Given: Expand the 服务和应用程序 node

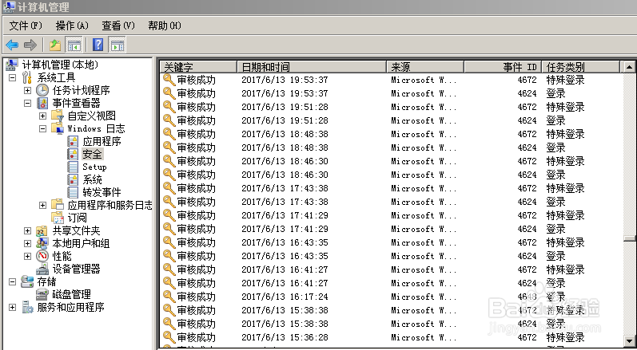Looking at the screenshot, I should (x=12, y=308).
